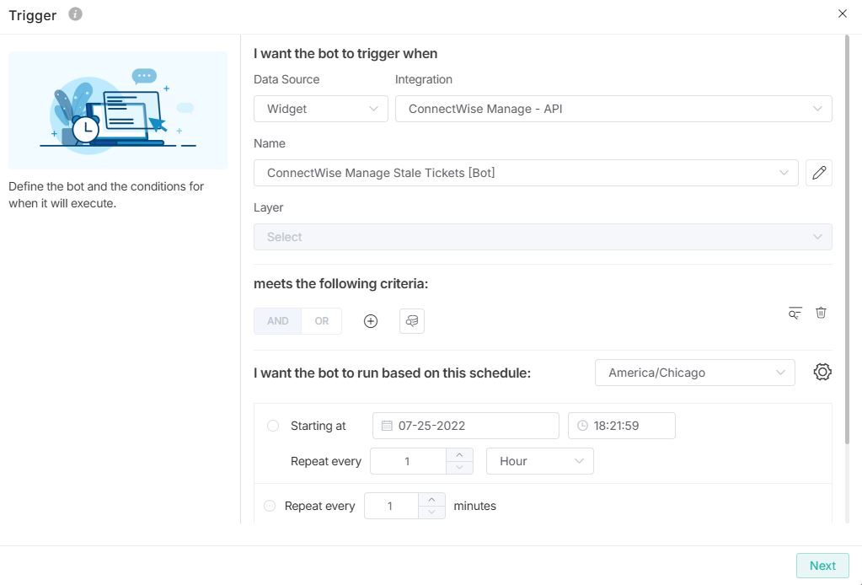Click the info icon beside Trigger title

[76, 14]
